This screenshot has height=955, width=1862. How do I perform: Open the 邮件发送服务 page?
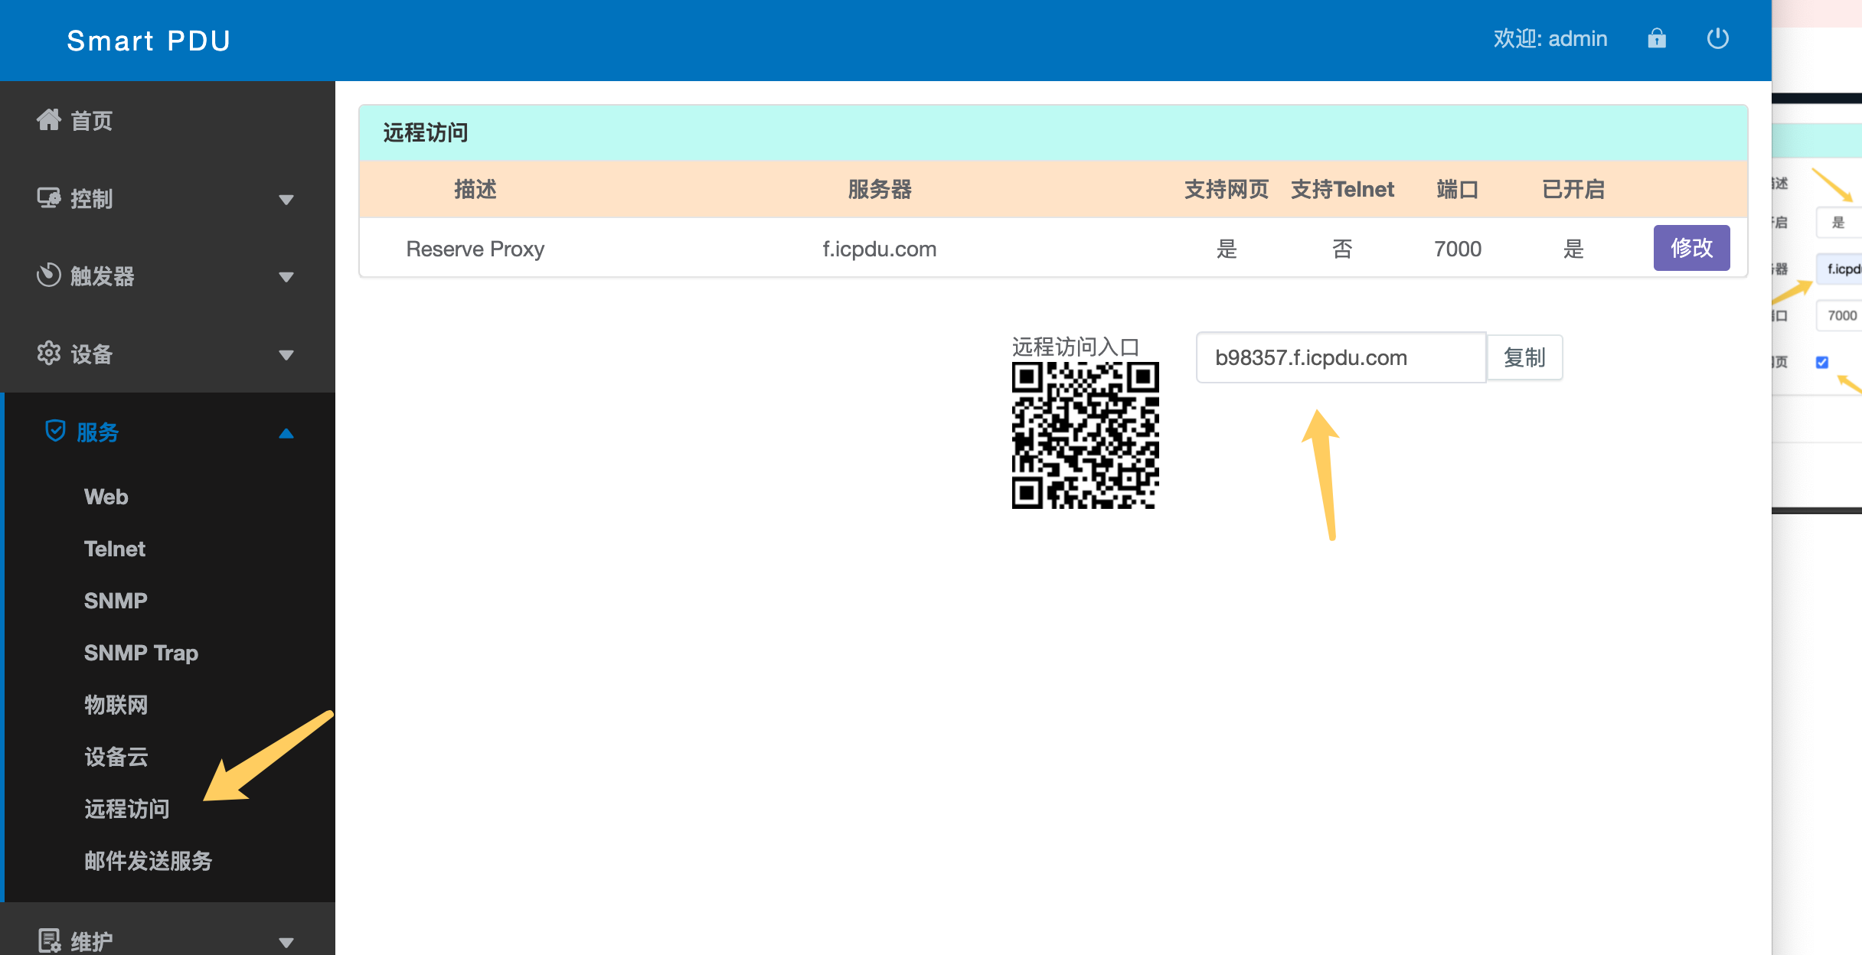(x=148, y=861)
